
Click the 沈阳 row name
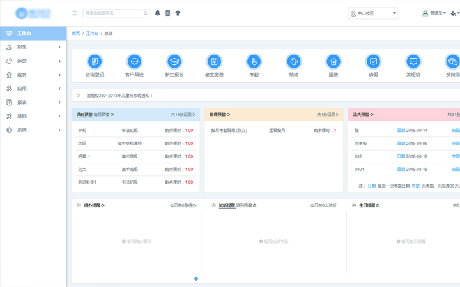pyautogui.click(x=82, y=143)
